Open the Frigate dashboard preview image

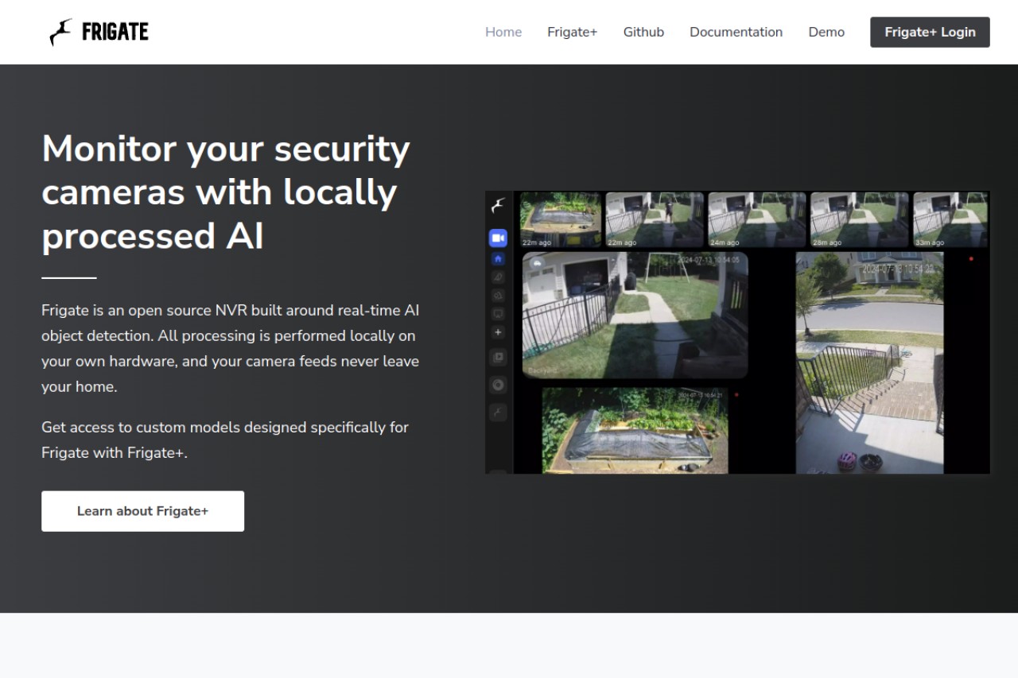point(737,332)
